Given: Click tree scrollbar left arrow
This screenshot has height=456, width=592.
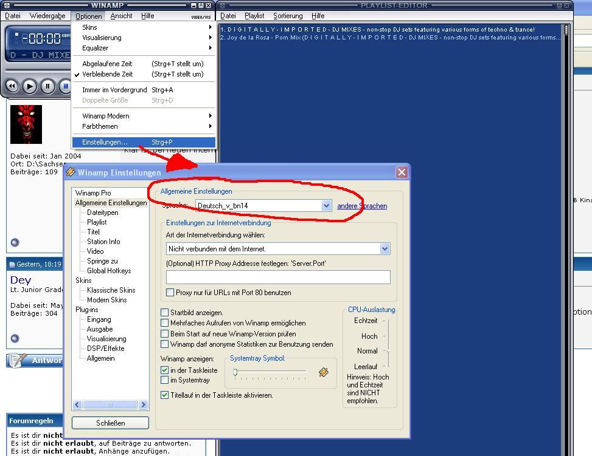Looking at the screenshot, I should click(77, 405).
